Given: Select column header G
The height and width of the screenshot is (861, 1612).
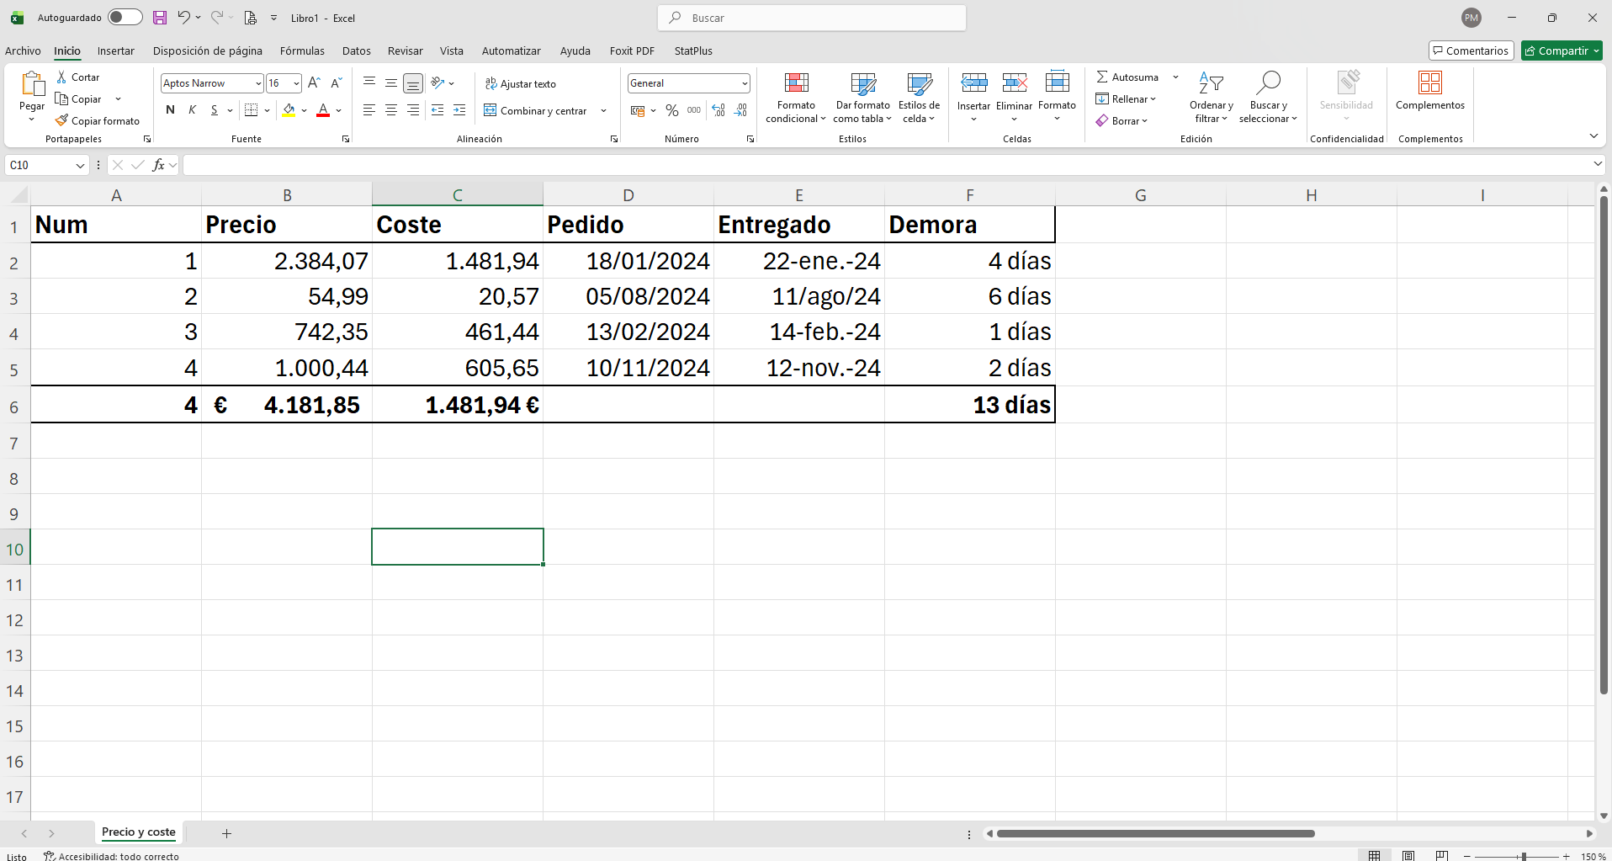Looking at the screenshot, I should tap(1141, 195).
